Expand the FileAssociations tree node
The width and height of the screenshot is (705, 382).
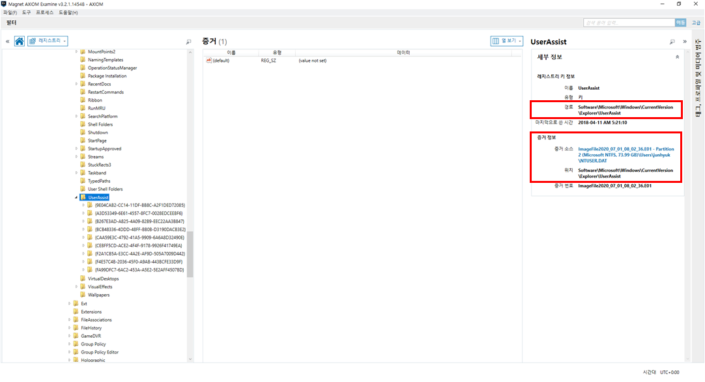[69, 320]
